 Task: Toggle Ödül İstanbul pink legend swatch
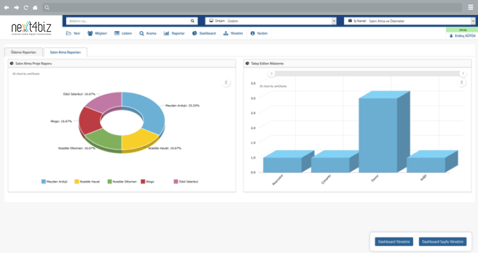(x=176, y=182)
